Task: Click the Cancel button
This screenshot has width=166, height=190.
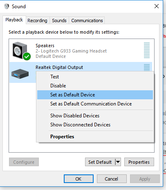Action: (x=112, y=179)
